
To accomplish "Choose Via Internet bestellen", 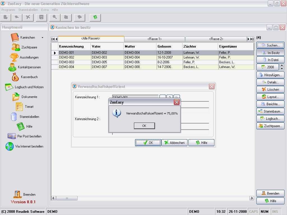I will click(25, 146).
